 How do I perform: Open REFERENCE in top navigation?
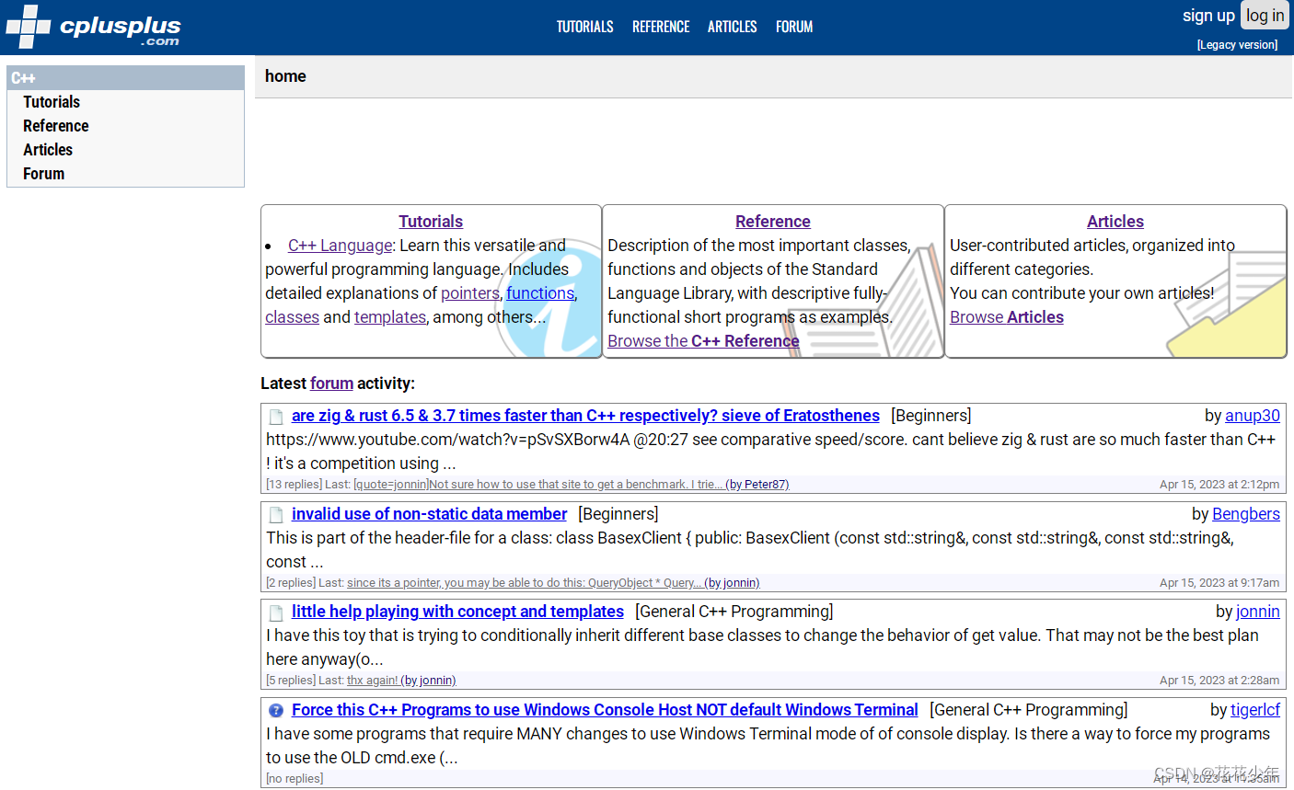[x=661, y=27]
